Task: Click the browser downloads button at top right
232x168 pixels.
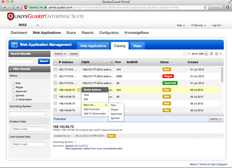Action: click(227, 7)
